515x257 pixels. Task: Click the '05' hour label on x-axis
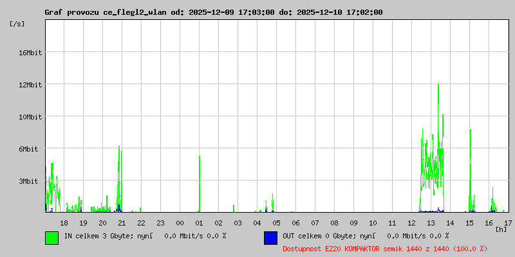(x=276, y=223)
